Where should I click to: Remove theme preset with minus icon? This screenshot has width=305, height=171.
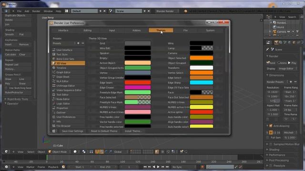pos(83,43)
